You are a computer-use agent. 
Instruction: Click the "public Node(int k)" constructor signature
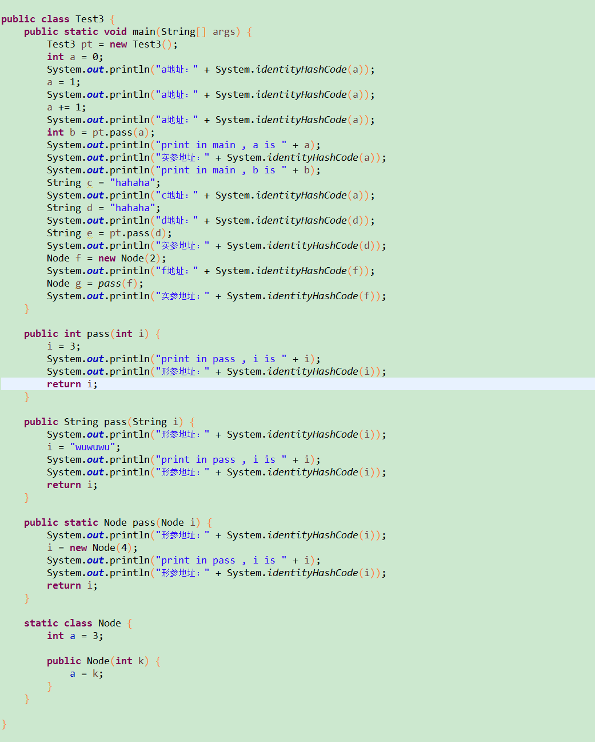click(103, 661)
